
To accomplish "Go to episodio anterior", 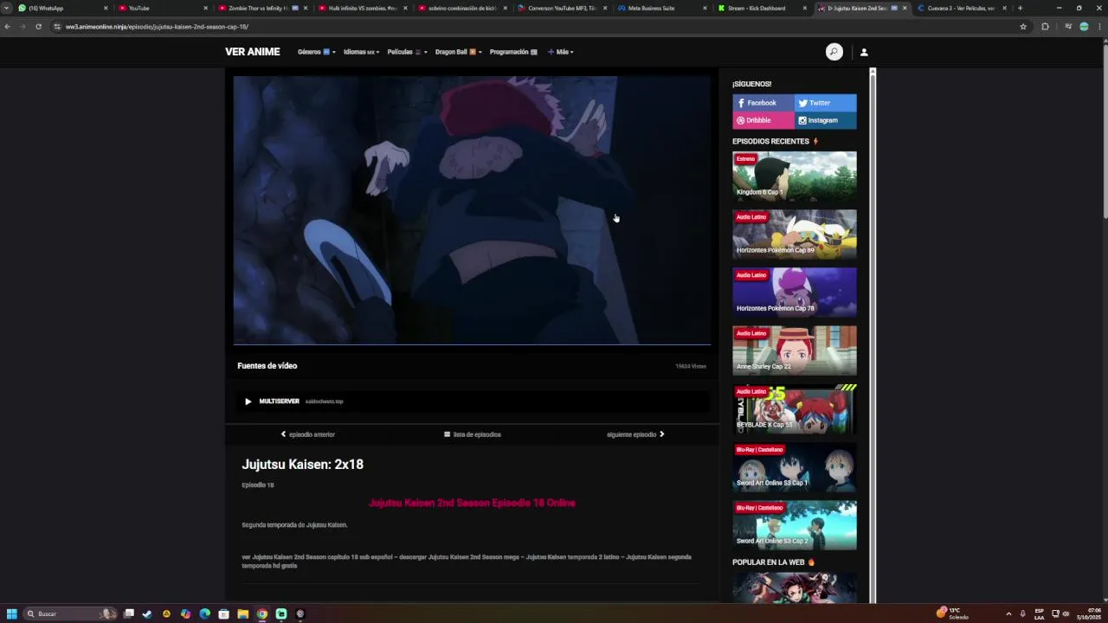I will [308, 434].
